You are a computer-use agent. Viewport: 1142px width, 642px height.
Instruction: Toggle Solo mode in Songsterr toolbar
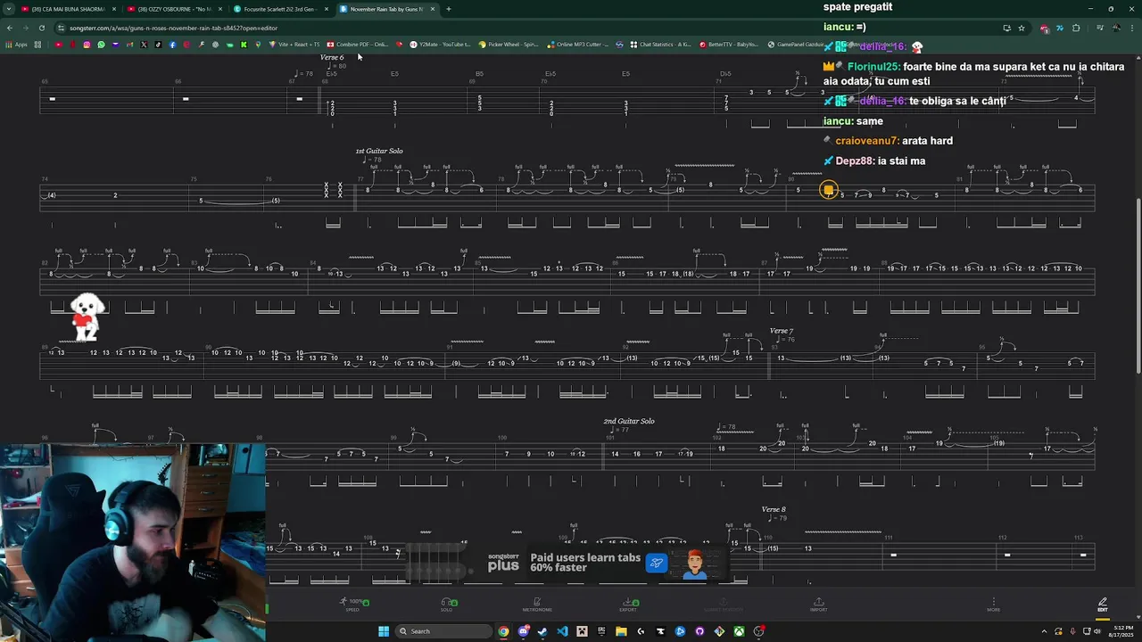[448, 605]
